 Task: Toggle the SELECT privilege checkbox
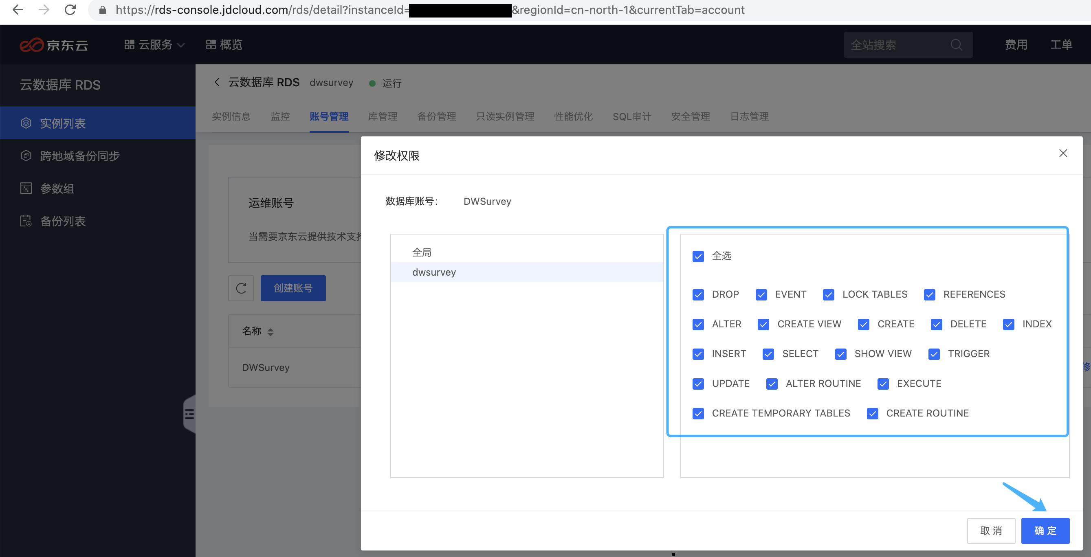coord(768,354)
